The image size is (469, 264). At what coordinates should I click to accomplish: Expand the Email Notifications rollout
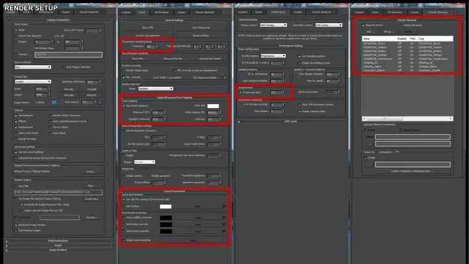point(59,241)
